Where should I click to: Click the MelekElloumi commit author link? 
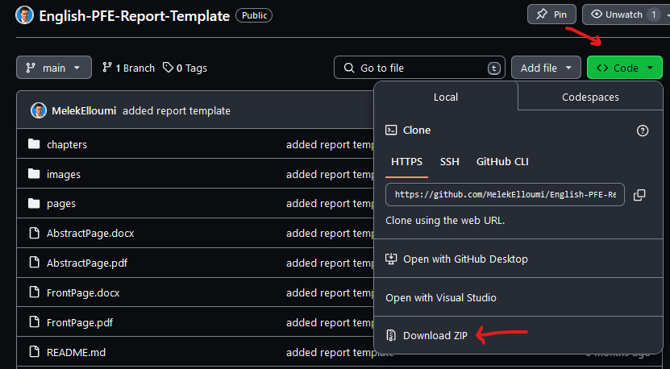84,110
